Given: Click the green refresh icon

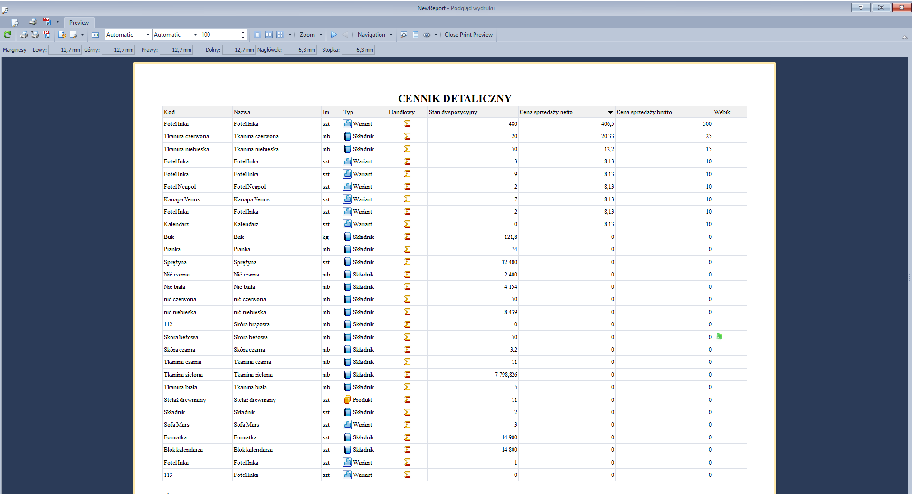Looking at the screenshot, I should (x=8, y=35).
